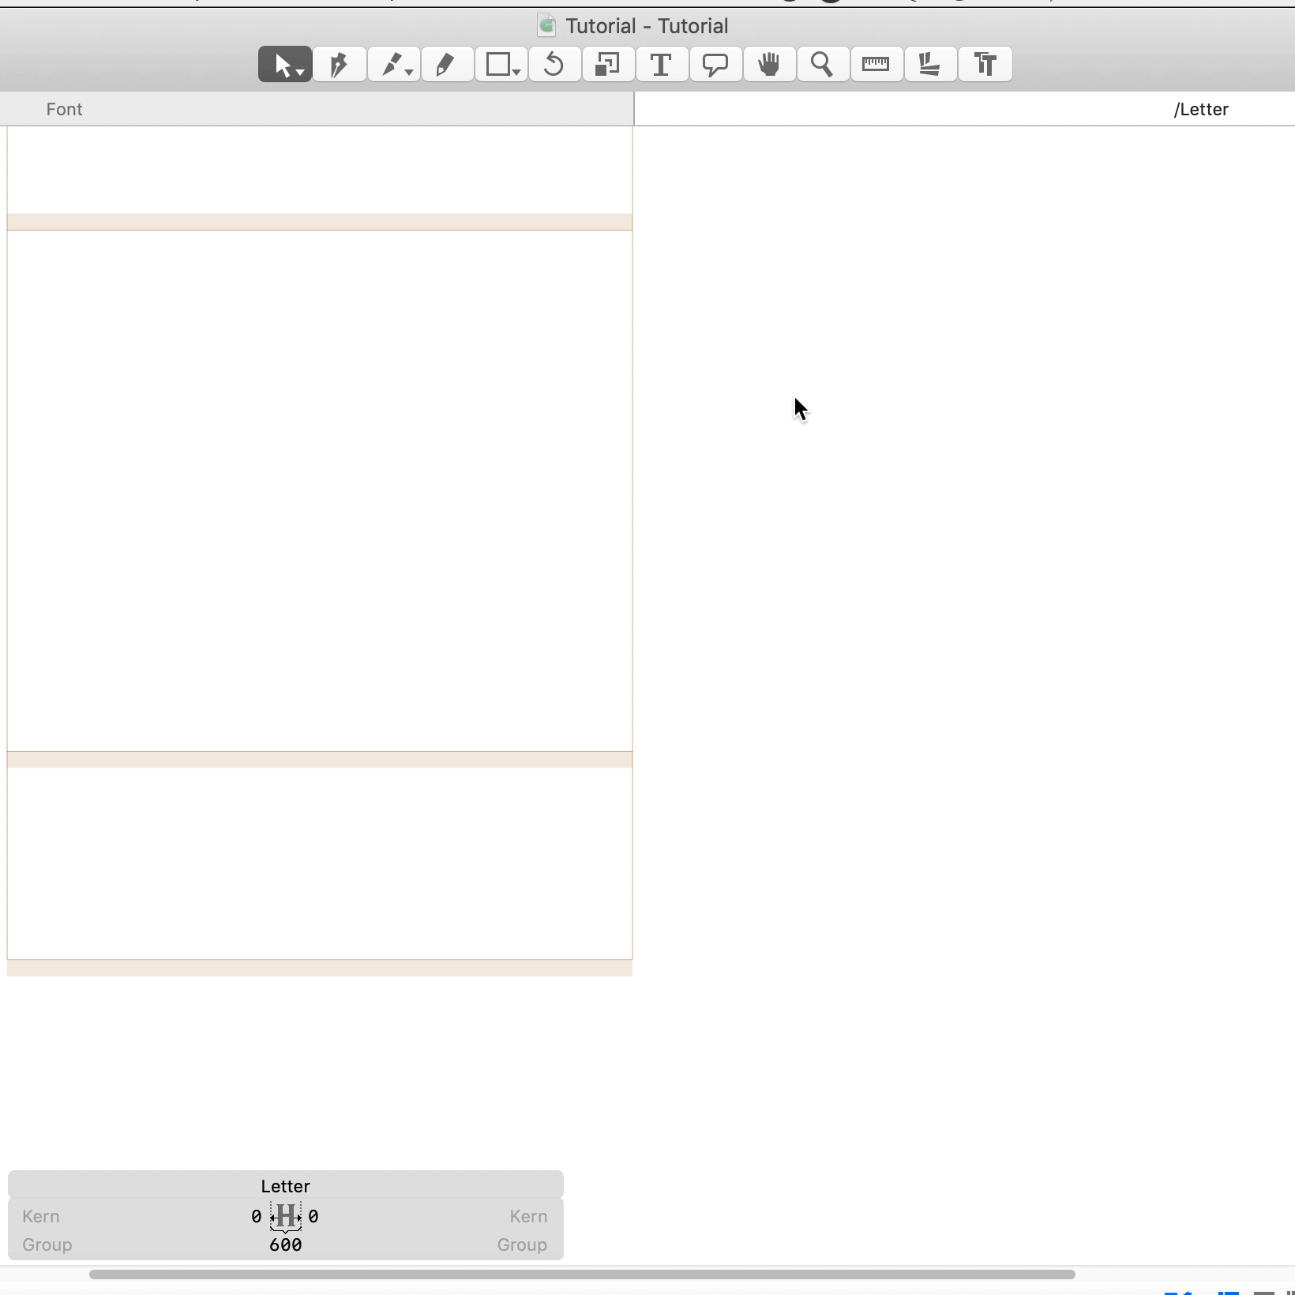1295x1295 pixels.
Task: Select the Draw pen tool
Action: point(339,64)
